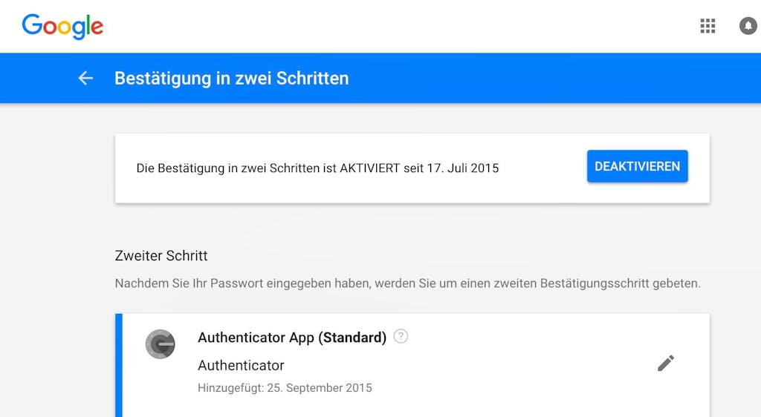
Task: Go back using the header arrow
Action: [85, 78]
